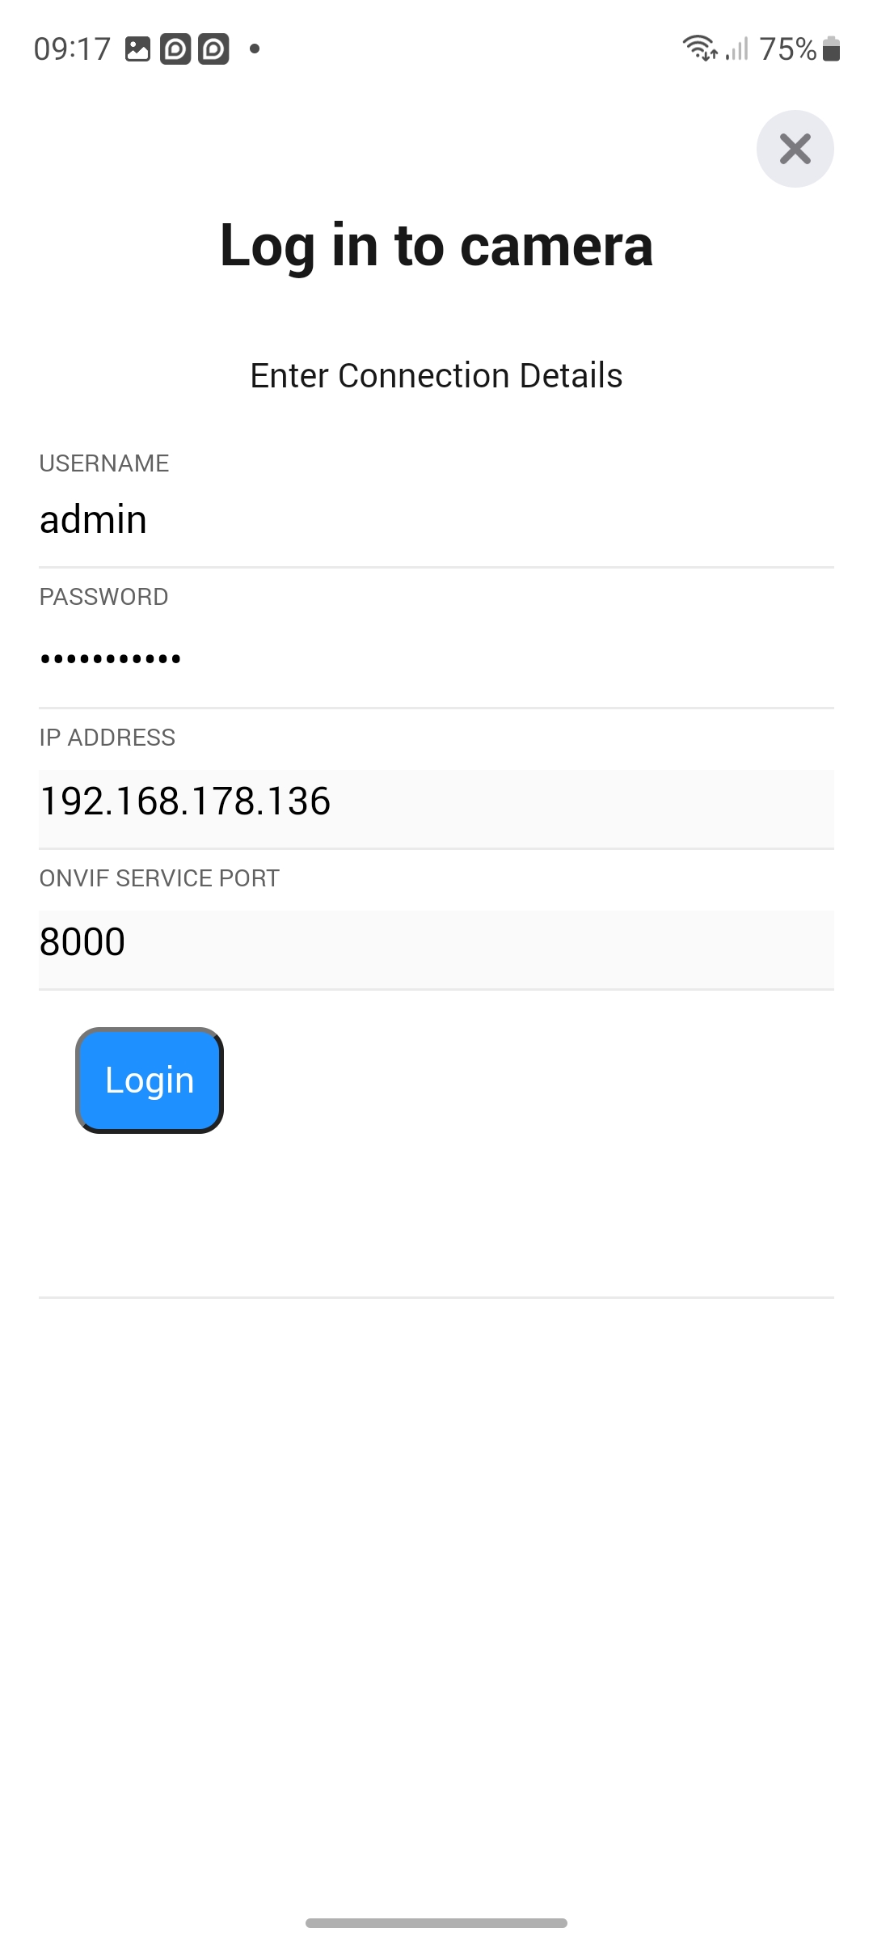The height and width of the screenshot is (1941, 873).
Task: Tap the Login button
Action: (x=150, y=1080)
